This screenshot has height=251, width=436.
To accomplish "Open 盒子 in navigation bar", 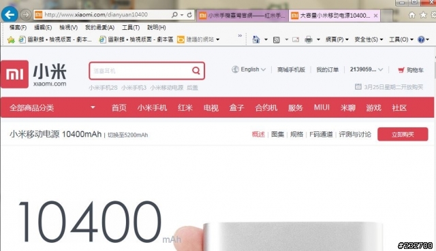I will click(x=236, y=107).
